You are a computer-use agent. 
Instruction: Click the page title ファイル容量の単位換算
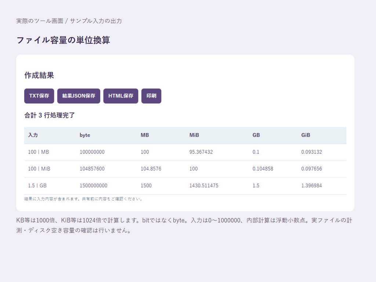(63, 40)
